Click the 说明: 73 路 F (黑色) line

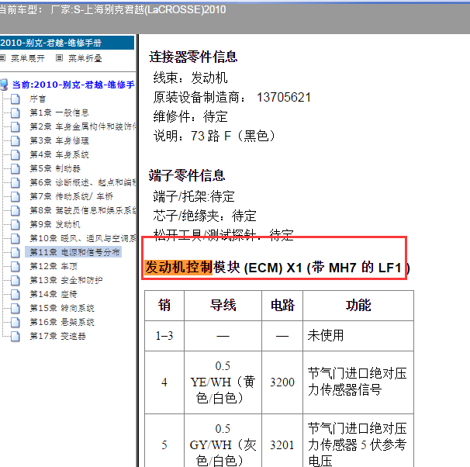tap(214, 136)
